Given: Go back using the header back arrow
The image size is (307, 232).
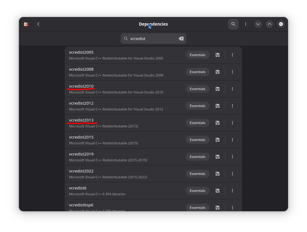Looking at the screenshot, I should [x=38, y=24].
